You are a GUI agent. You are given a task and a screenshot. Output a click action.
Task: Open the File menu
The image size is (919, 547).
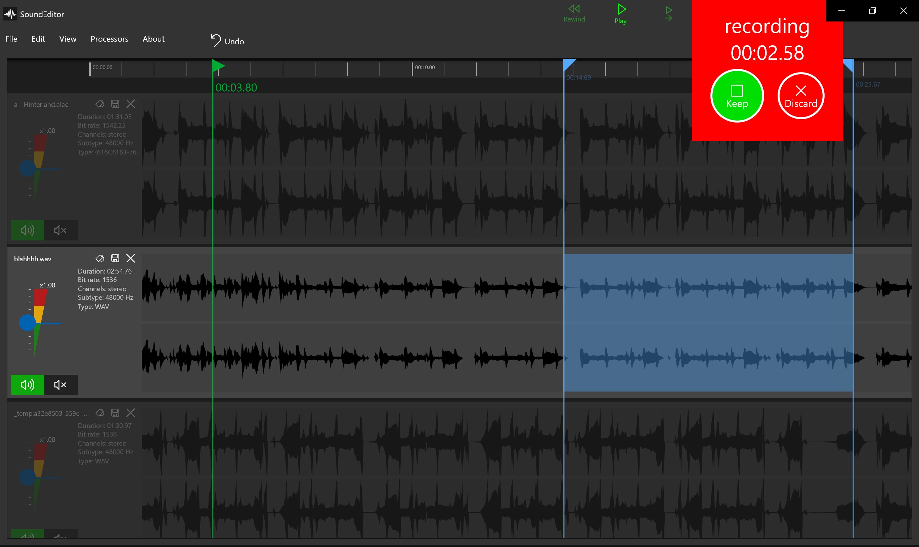click(11, 39)
